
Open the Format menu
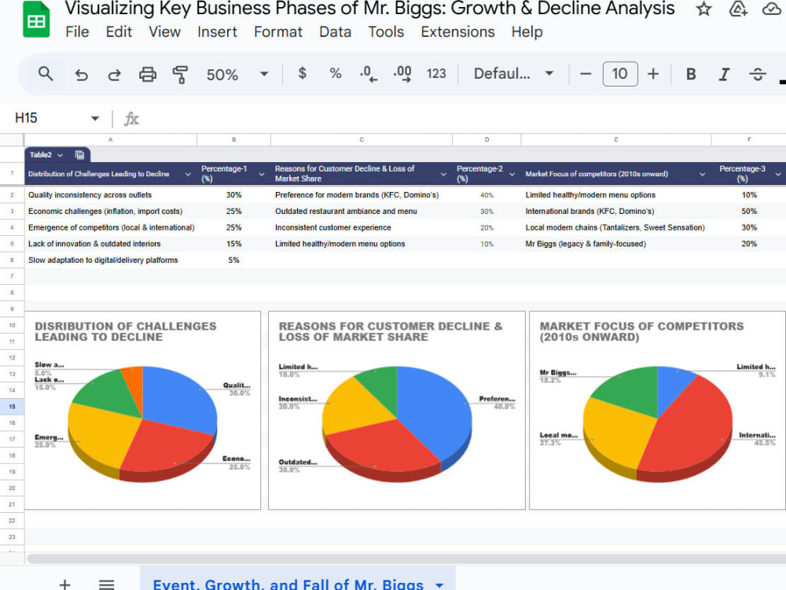(x=278, y=31)
